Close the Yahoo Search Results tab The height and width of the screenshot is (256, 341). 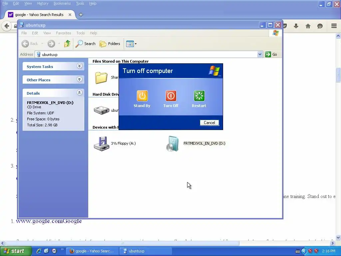pos(70,15)
